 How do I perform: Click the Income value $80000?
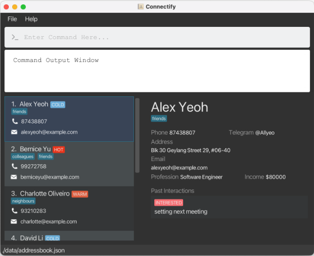point(275,177)
